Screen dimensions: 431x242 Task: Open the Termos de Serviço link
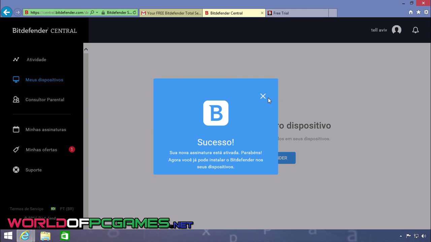27,209
